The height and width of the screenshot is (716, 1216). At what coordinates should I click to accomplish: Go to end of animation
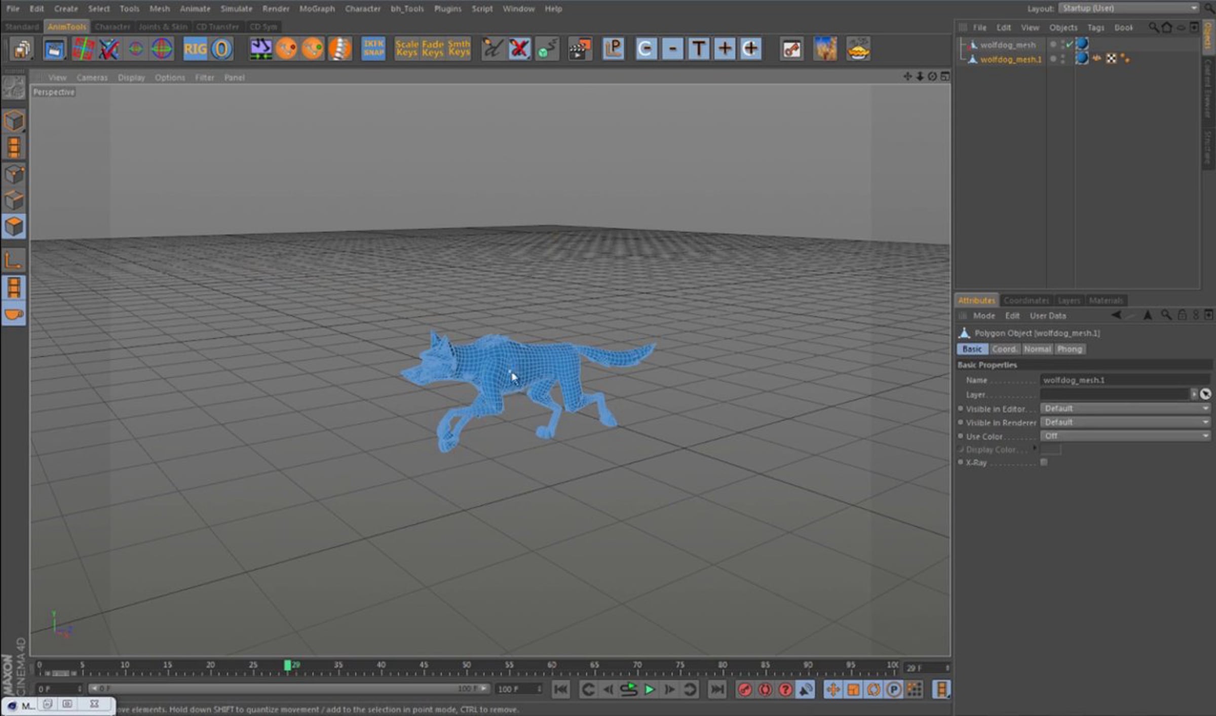pos(717,689)
